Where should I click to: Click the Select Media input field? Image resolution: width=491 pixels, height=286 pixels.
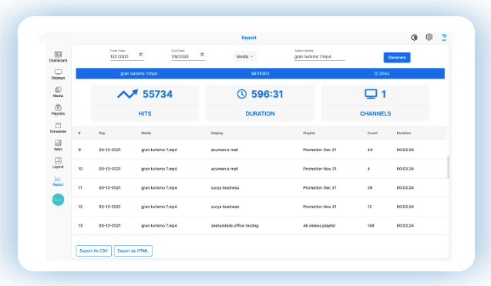pyautogui.click(x=319, y=57)
